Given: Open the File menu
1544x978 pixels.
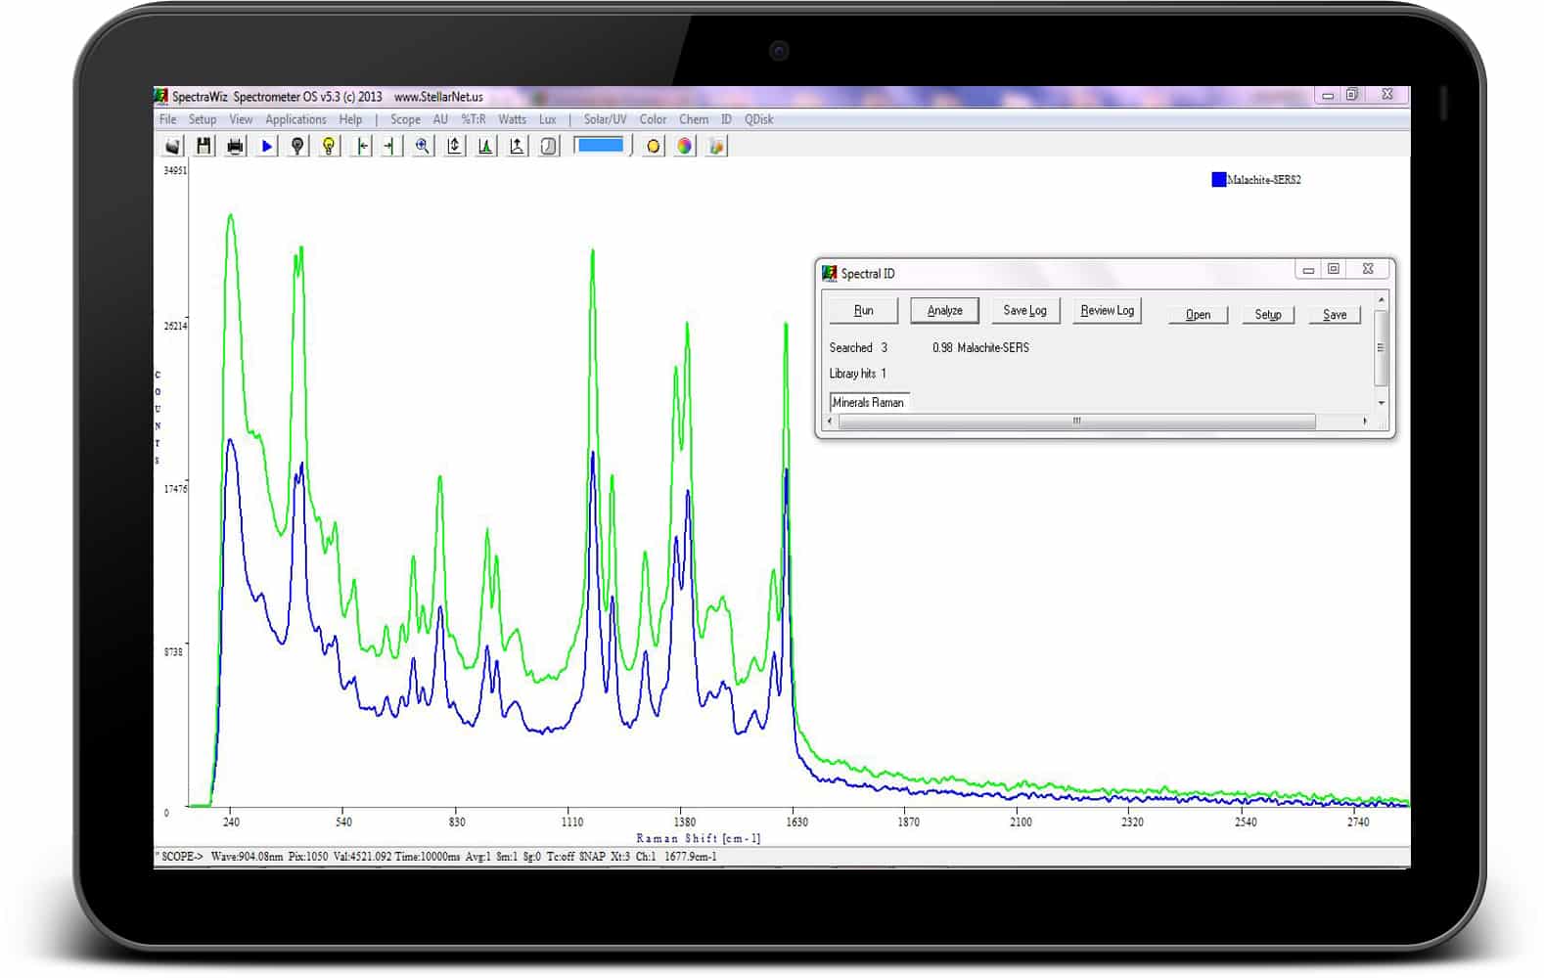Looking at the screenshot, I should (x=168, y=119).
